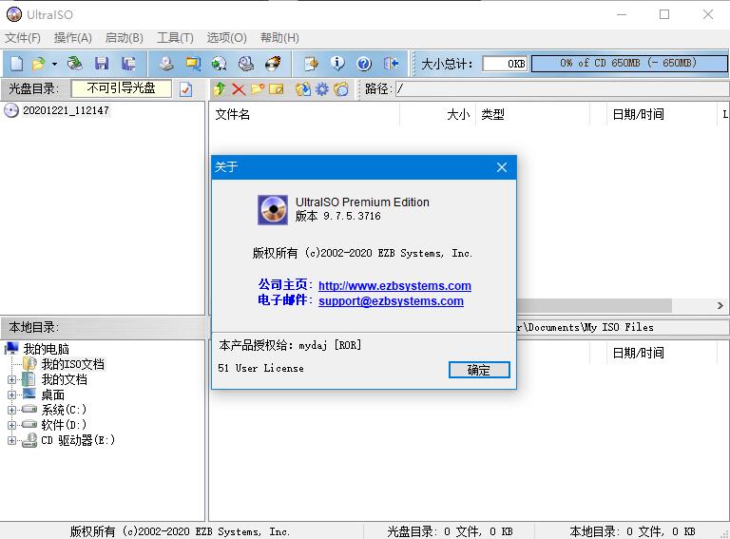
Task: Click the 路径 path input field
Action: pyautogui.click(x=563, y=88)
